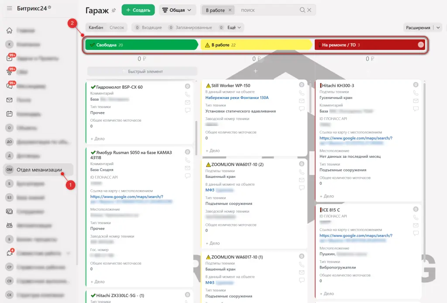Open МФЗ link on ZOOMLION WA6017-10 (2) card
Viewport: 447px width, 303px height.
[x=210, y=190]
